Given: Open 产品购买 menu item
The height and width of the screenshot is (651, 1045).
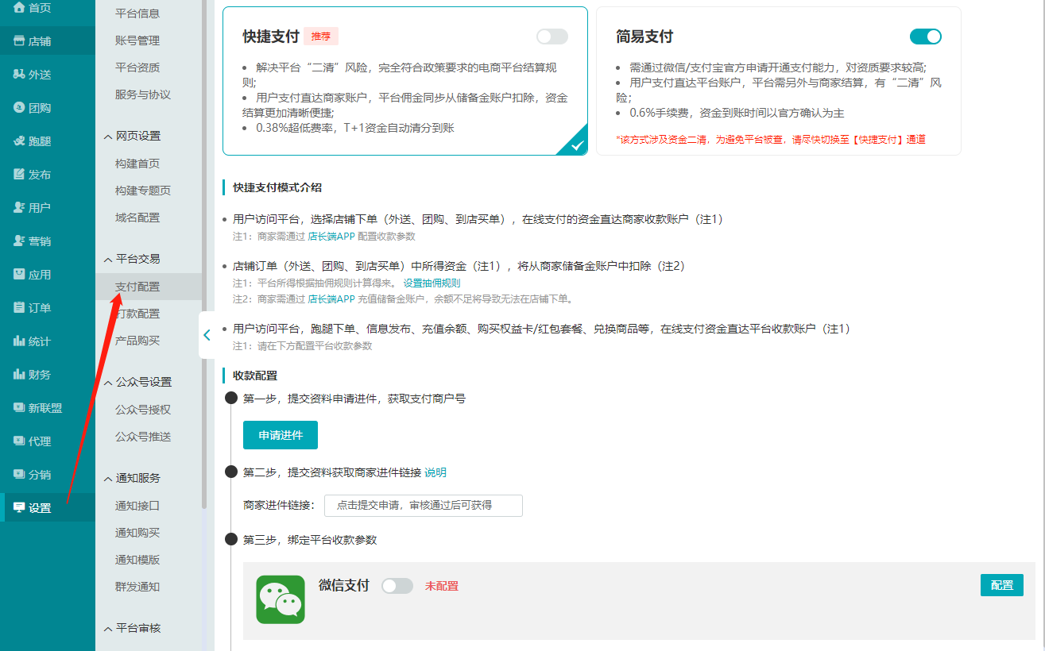Looking at the screenshot, I should [x=137, y=341].
